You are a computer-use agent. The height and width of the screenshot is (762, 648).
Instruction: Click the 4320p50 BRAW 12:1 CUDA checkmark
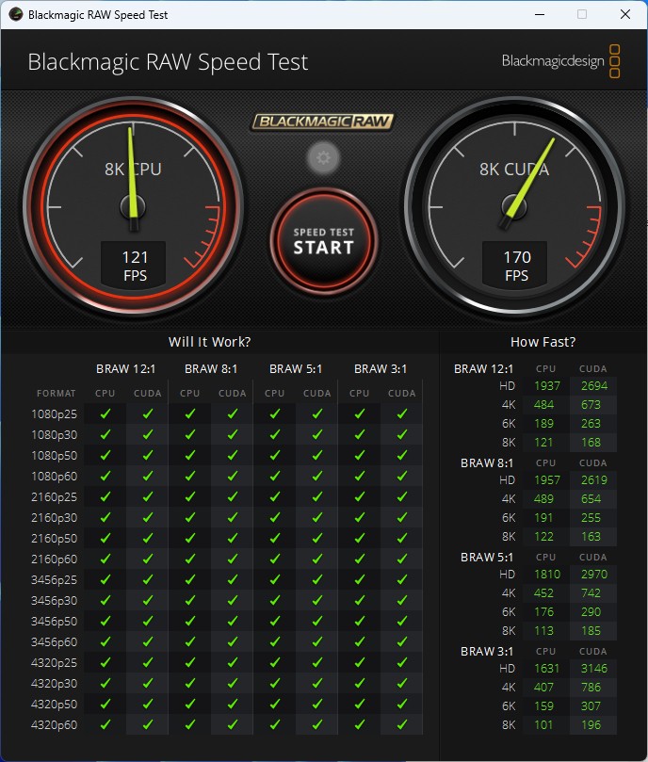pyautogui.click(x=147, y=704)
